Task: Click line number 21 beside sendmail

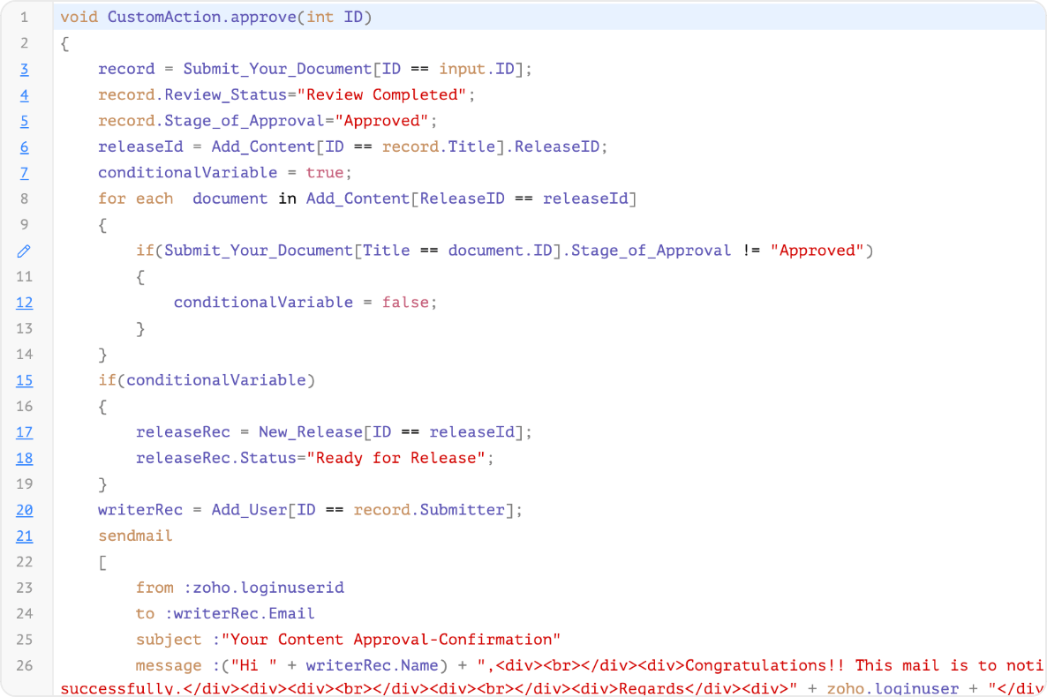Action: [24, 536]
